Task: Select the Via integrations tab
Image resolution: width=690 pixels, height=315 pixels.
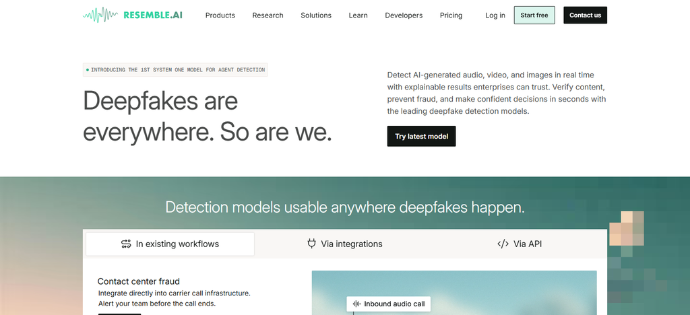Action: click(x=344, y=244)
